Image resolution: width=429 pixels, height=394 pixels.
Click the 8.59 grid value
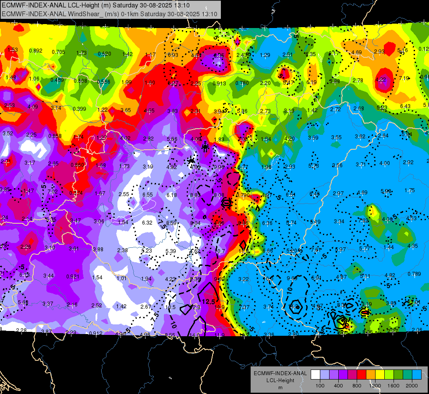(x=171, y=223)
